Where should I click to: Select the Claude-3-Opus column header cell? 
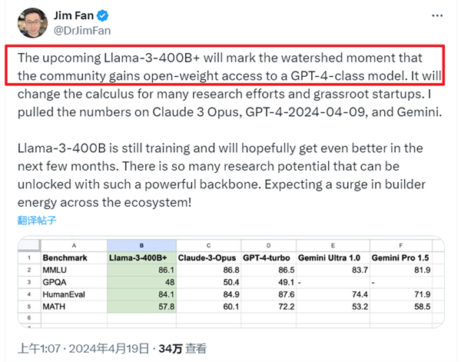click(207, 256)
